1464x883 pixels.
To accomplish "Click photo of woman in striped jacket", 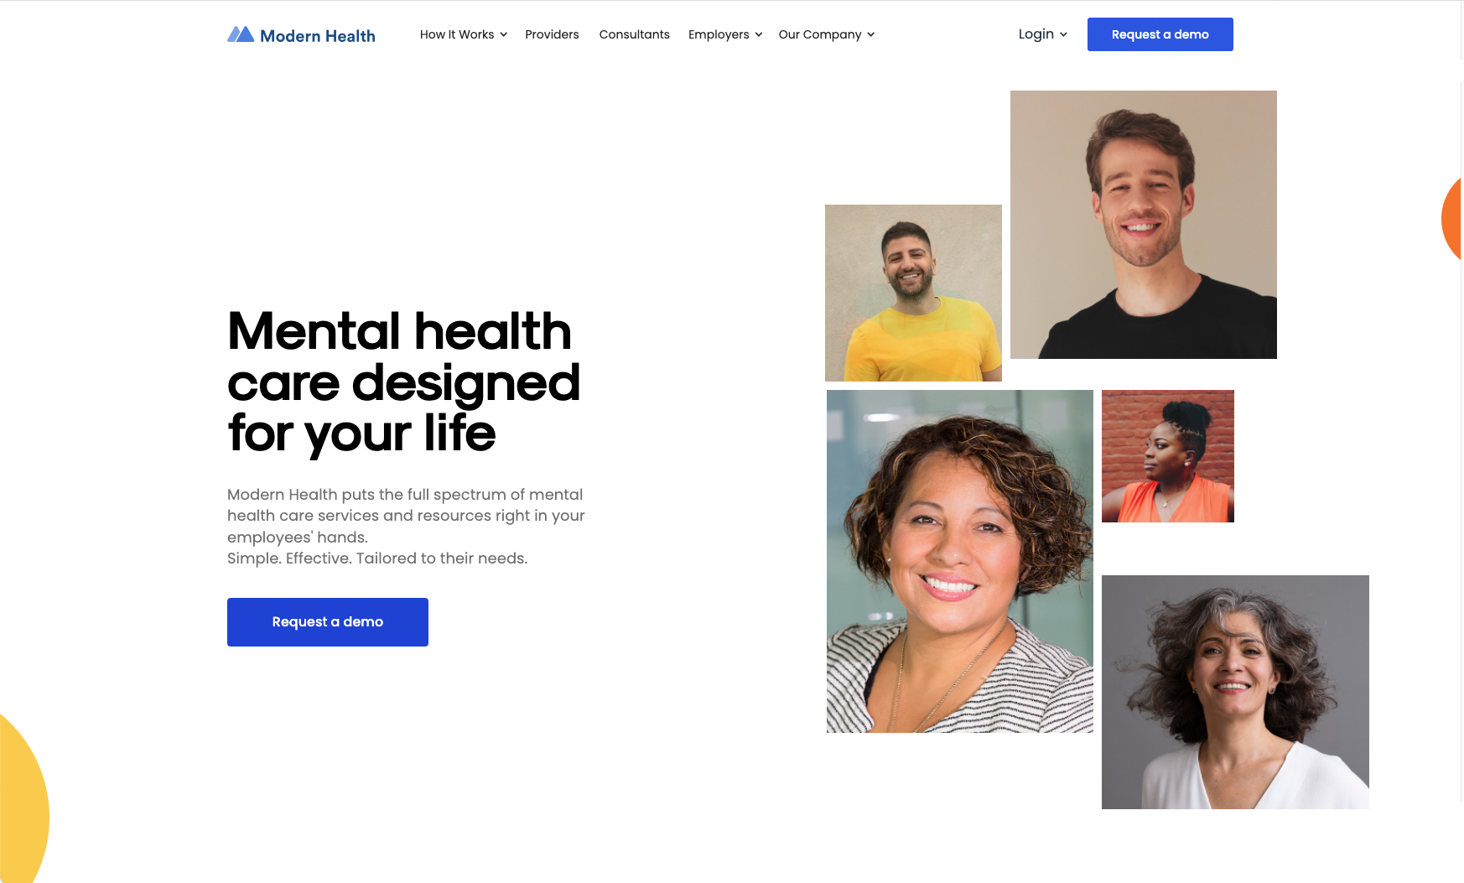I will (x=960, y=561).
